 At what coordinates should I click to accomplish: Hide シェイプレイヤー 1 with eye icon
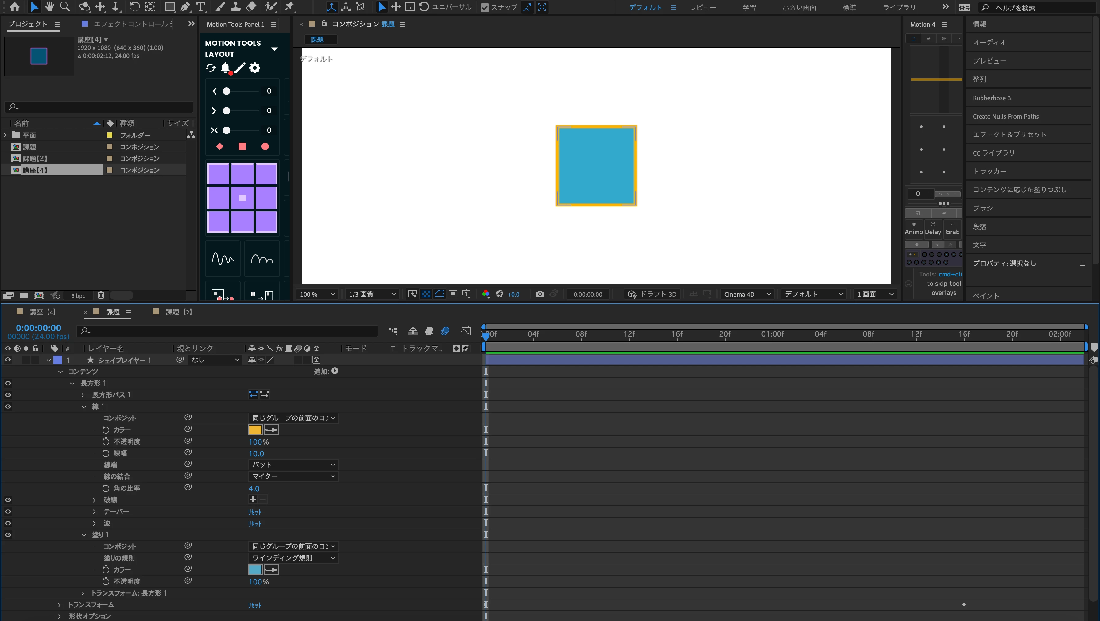(x=8, y=360)
